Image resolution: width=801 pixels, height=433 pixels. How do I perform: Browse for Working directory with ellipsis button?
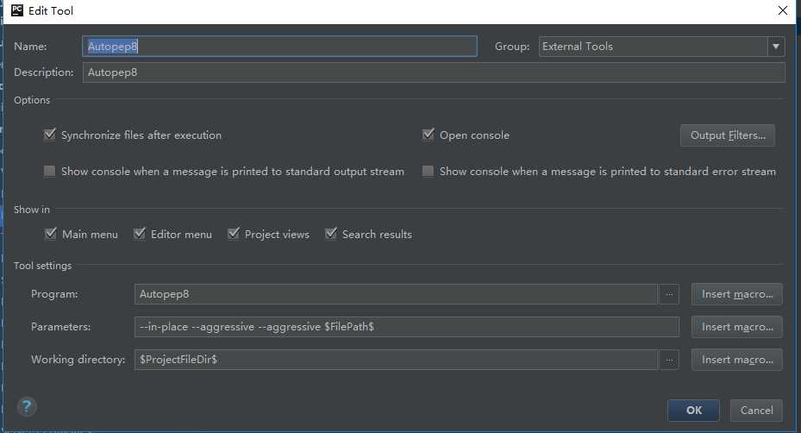(669, 360)
